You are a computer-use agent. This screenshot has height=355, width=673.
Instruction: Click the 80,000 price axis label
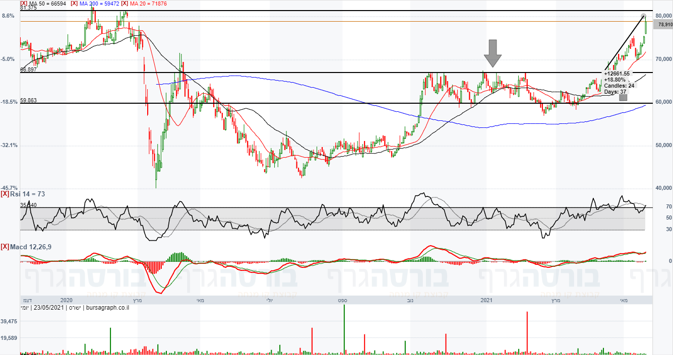click(664, 16)
